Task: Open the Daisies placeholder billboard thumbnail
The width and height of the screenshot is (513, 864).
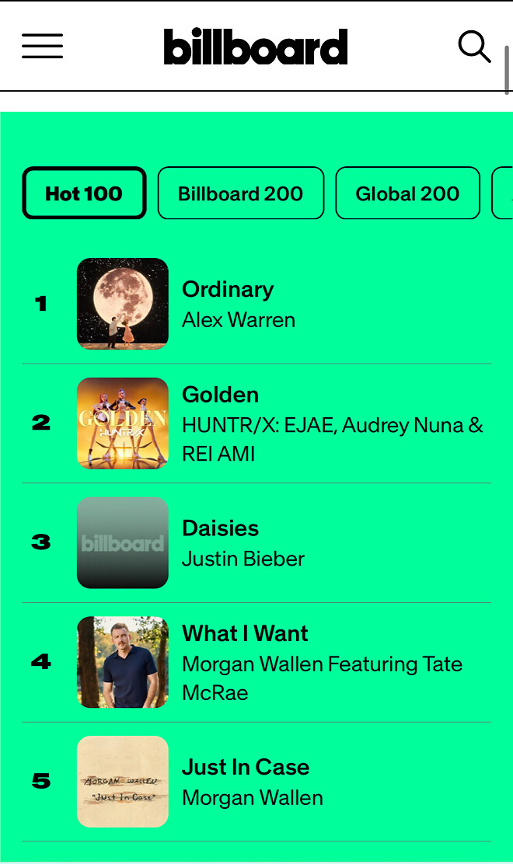Action: [x=123, y=543]
